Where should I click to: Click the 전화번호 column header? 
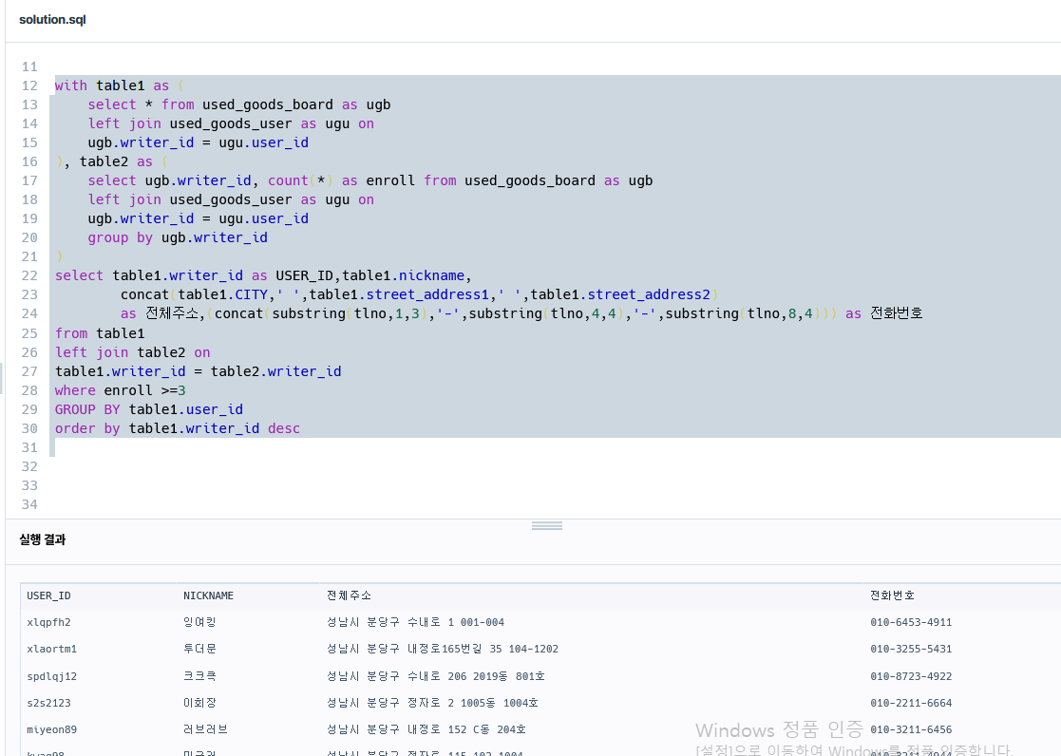pos(892,595)
